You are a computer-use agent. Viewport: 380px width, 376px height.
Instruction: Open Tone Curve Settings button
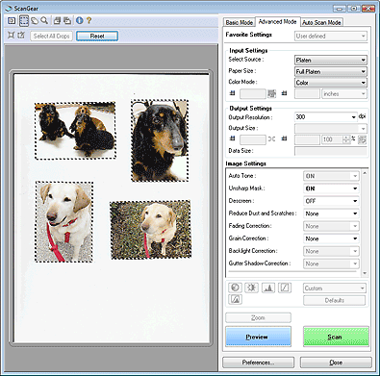click(x=285, y=288)
